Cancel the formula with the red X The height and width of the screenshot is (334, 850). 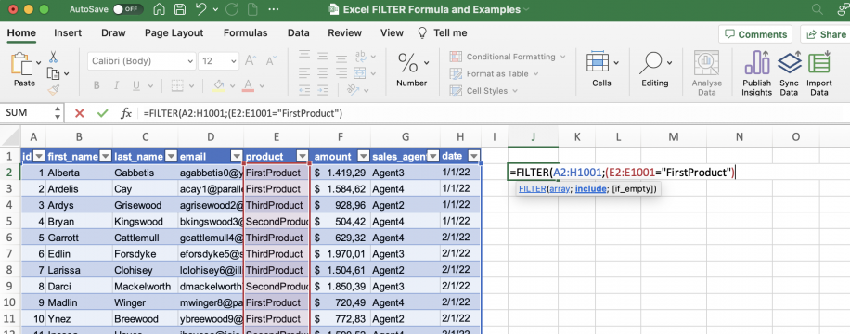[x=80, y=113]
